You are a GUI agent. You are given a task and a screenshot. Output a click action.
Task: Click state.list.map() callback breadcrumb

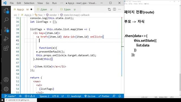[x=76, y=15]
